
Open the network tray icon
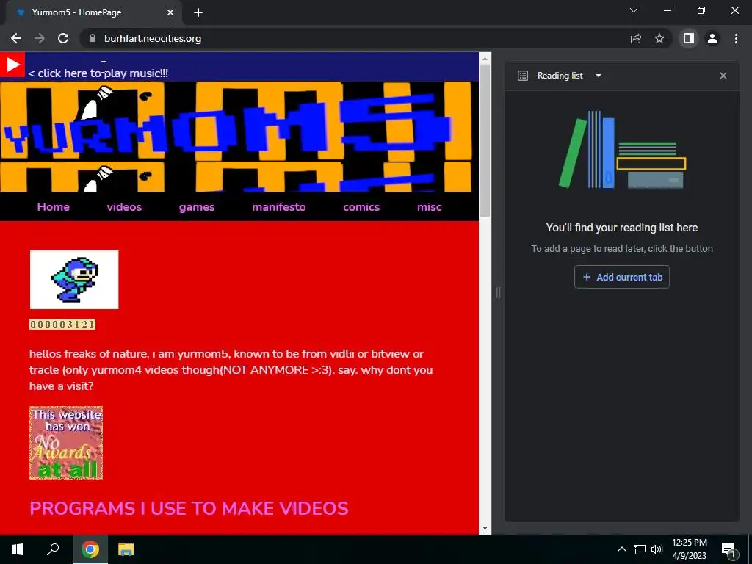640,549
